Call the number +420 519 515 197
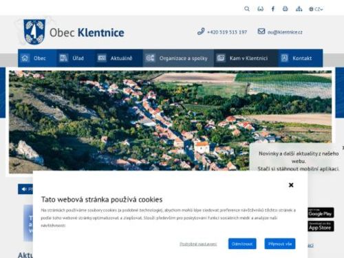This screenshot has width=344, height=258. click(x=227, y=32)
